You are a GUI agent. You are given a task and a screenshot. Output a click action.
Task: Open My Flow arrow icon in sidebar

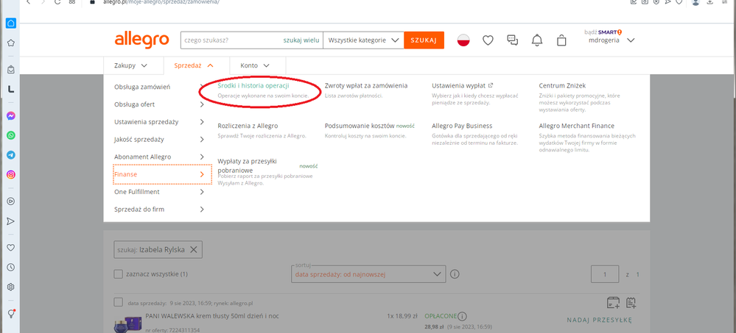(11, 221)
